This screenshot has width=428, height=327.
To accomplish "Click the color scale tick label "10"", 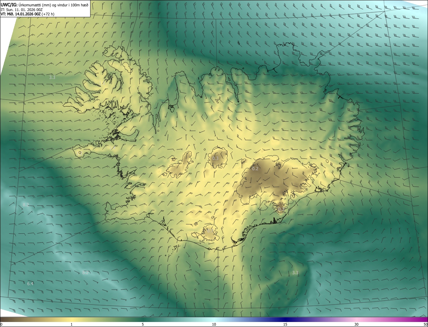I will tap(214, 325).
